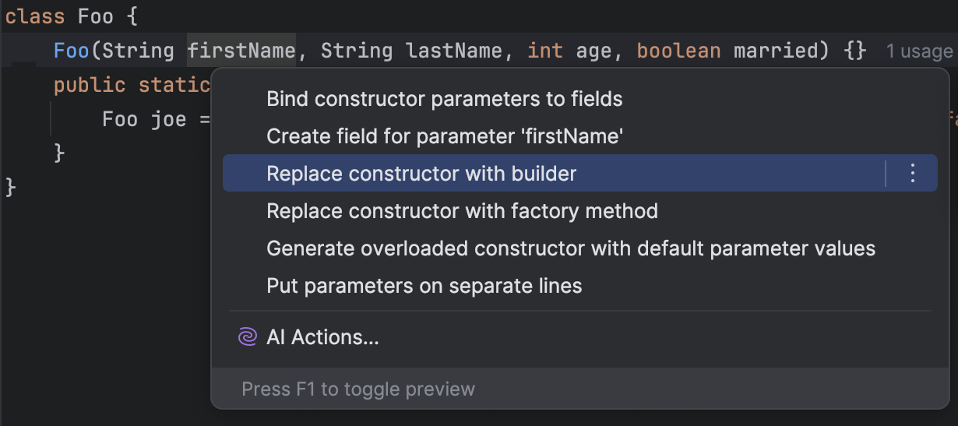
Task: Click the 'boolean' keyword in constructor
Action: pyautogui.click(x=678, y=51)
